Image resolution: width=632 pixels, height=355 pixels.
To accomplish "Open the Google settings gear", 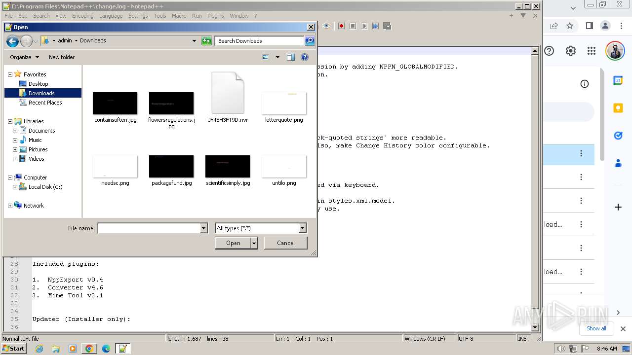I will [x=571, y=51].
